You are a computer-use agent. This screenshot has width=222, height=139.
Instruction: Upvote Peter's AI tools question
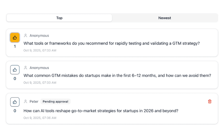click(15, 102)
